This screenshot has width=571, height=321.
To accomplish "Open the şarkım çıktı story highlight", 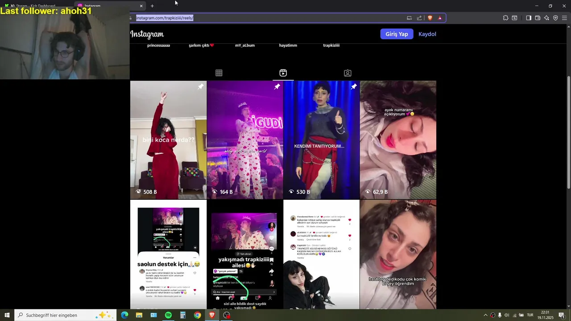I will pyautogui.click(x=201, y=45).
